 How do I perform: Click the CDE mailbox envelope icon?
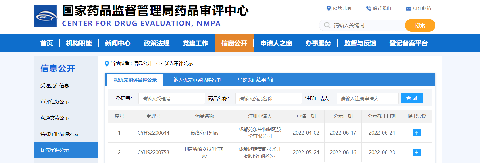click(x=408, y=9)
